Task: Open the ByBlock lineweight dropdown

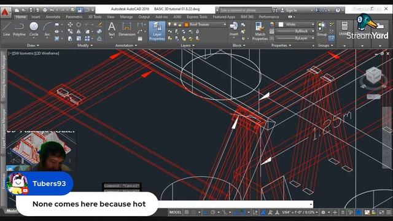Action: click(x=313, y=31)
